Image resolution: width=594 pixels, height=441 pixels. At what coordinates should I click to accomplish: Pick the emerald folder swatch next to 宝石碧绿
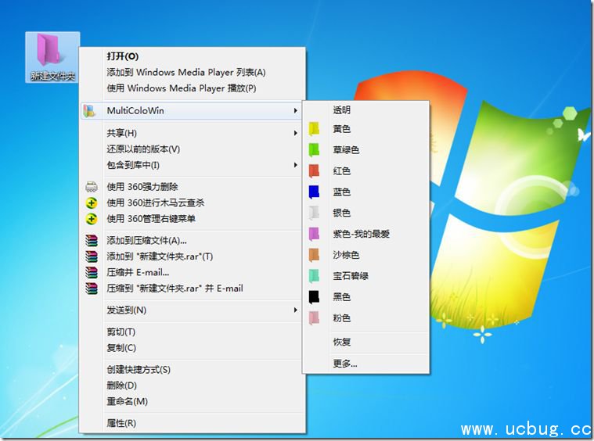(314, 276)
